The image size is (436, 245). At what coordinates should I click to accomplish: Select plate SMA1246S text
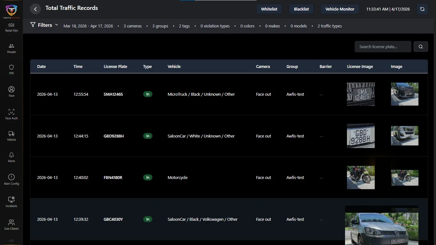click(x=113, y=94)
